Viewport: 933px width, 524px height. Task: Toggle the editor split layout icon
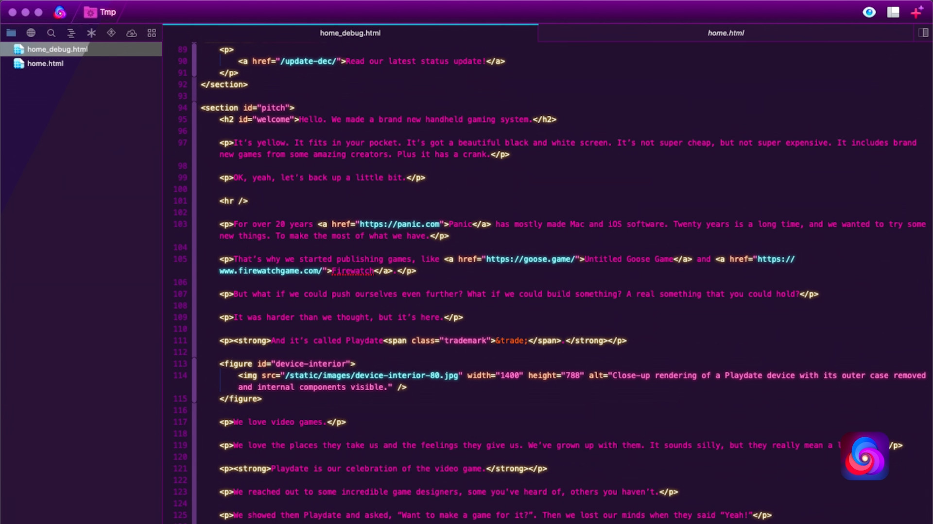pyautogui.click(x=893, y=12)
